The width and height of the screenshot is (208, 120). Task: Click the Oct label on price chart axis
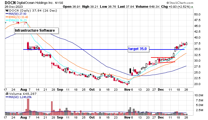coord(92,89)
